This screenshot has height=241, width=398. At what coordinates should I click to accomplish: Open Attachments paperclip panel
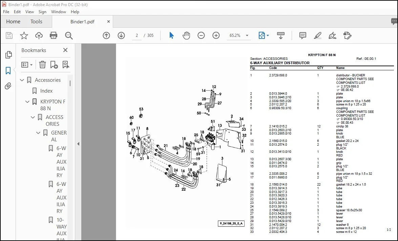point(8,86)
